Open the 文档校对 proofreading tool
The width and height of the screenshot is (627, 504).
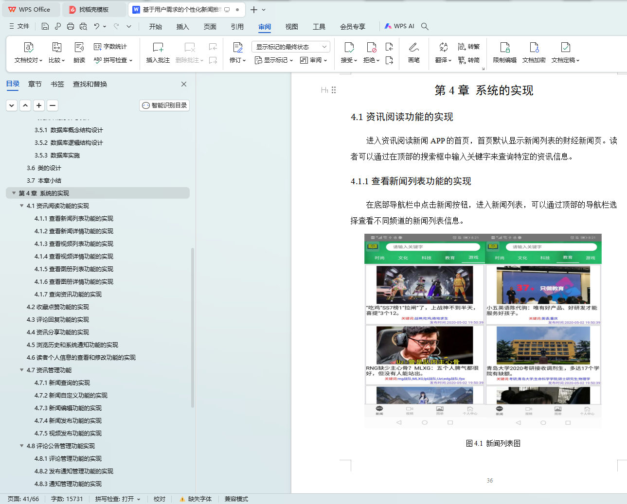(29, 52)
